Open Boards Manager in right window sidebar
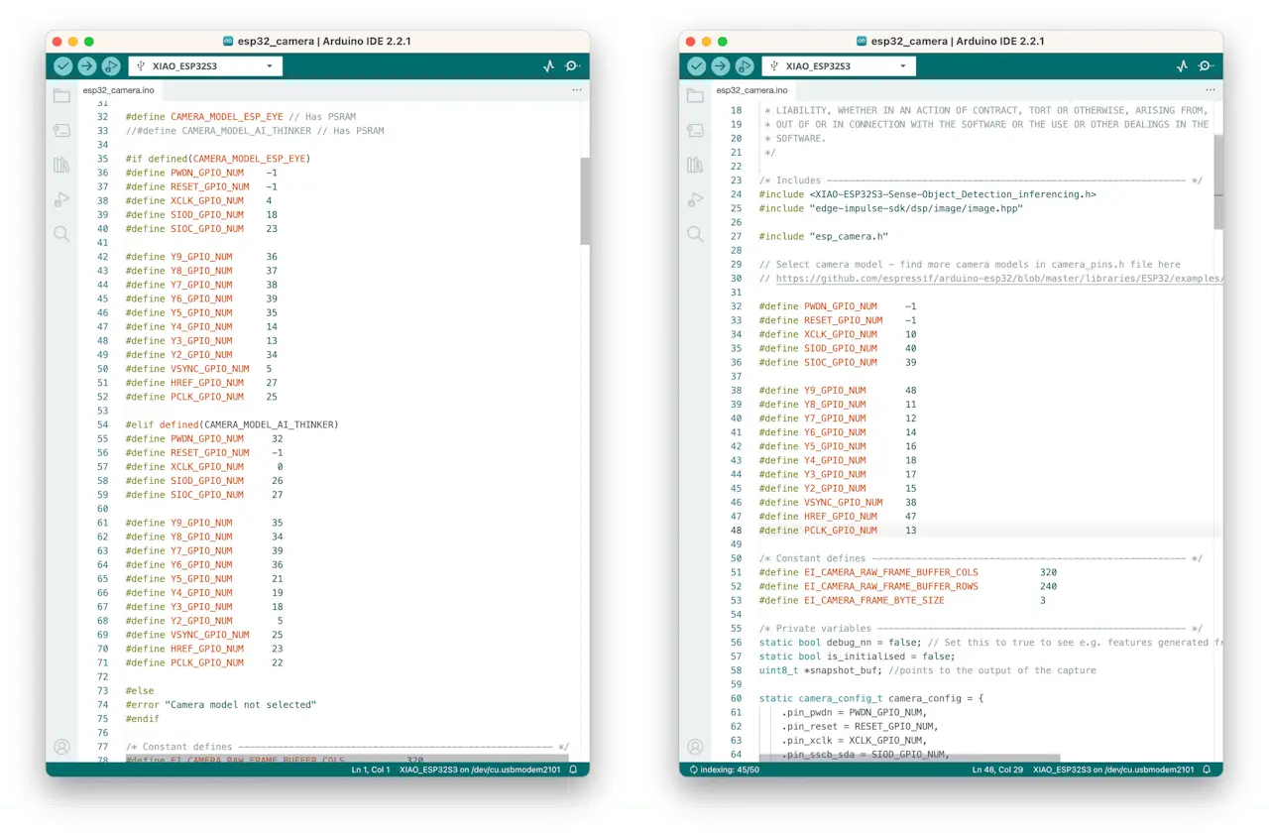 pyautogui.click(x=695, y=130)
